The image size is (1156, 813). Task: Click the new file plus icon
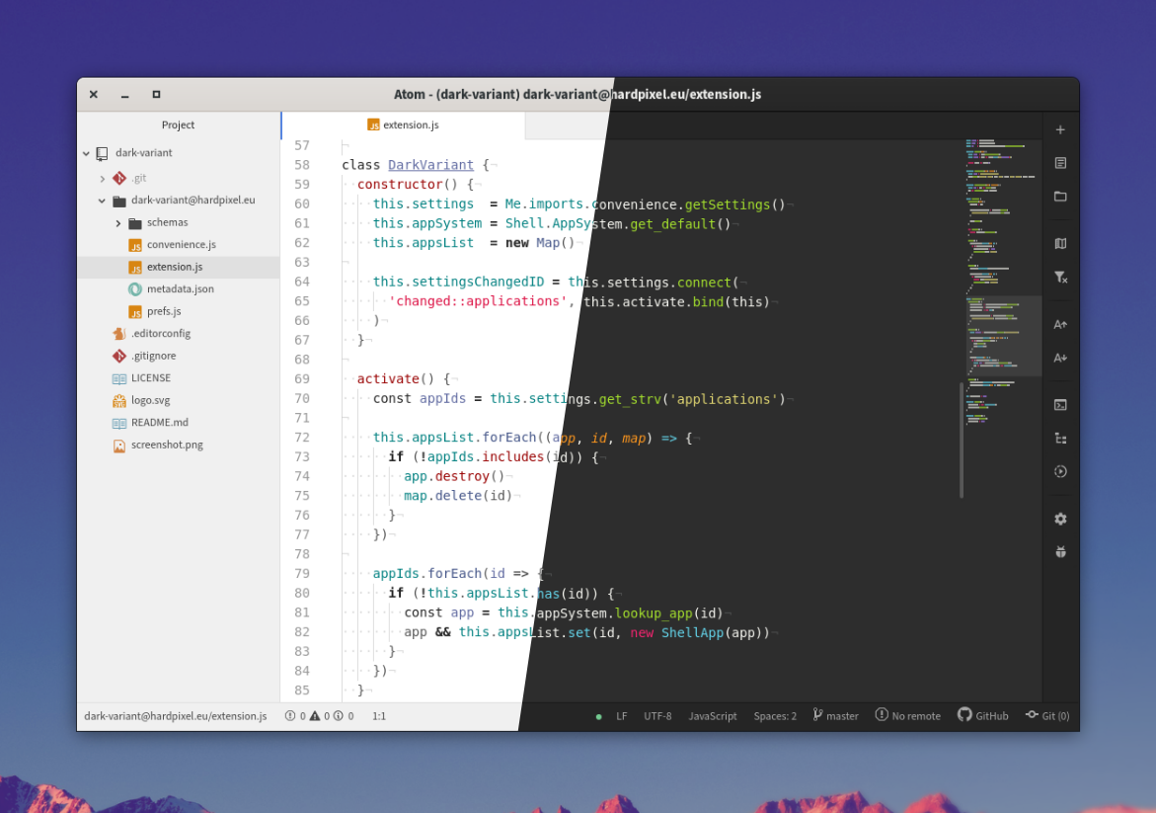1060,129
